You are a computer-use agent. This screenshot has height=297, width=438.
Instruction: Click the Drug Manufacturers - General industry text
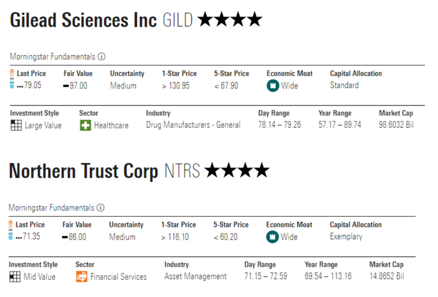tap(193, 125)
